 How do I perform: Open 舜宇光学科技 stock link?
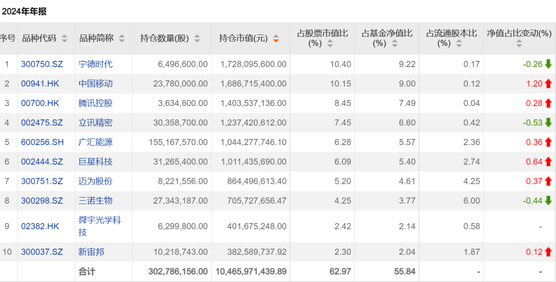coord(99,226)
